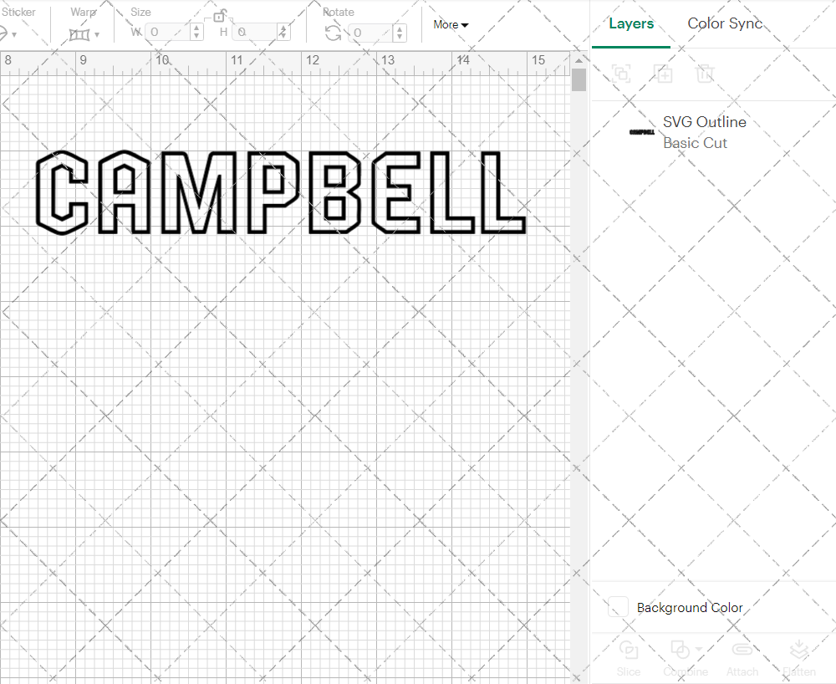836x684 pixels.
Task: Increase width using the W stepper arrow
Action: tap(197, 28)
